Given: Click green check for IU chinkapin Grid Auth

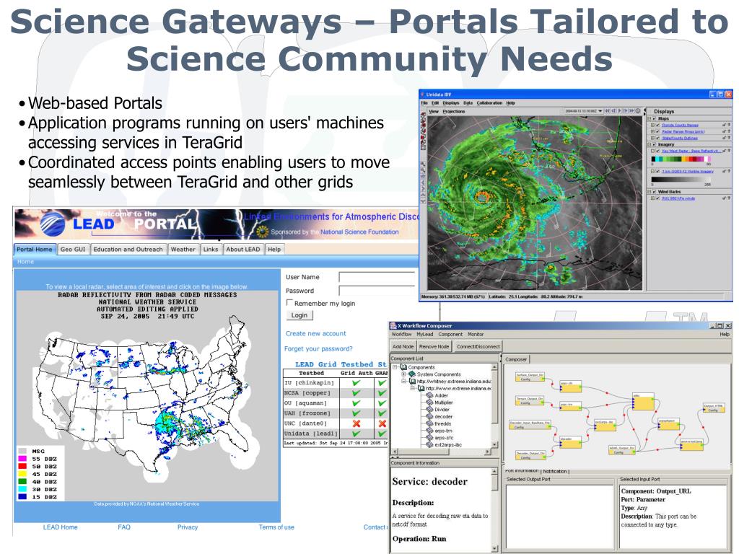Looking at the screenshot, I should click(x=357, y=383).
